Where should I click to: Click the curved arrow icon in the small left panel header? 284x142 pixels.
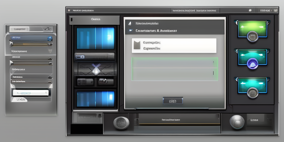pos(47,29)
